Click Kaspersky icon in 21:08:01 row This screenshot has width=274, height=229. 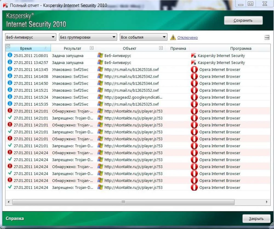[194, 56]
